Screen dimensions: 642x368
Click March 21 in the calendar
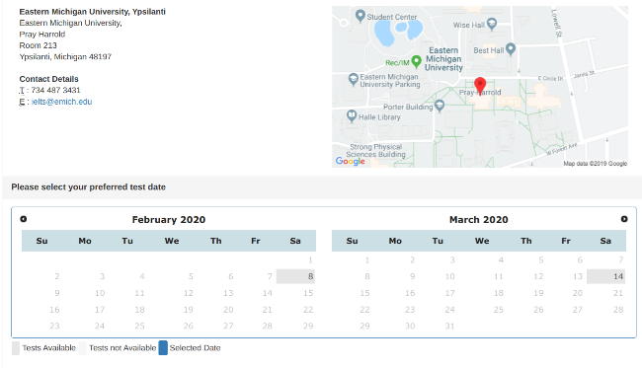click(x=618, y=293)
